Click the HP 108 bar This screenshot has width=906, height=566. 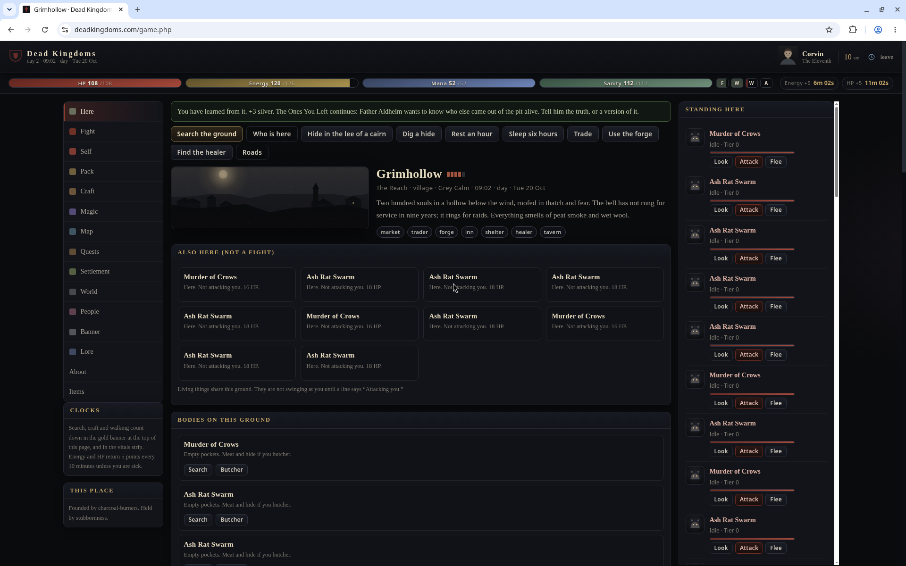click(x=95, y=83)
